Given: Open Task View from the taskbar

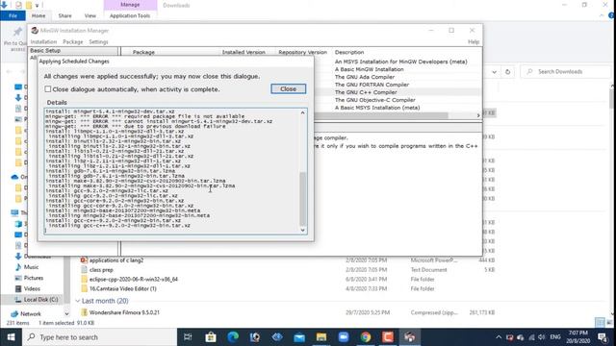Looking at the screenshot, I should [188, 337].
